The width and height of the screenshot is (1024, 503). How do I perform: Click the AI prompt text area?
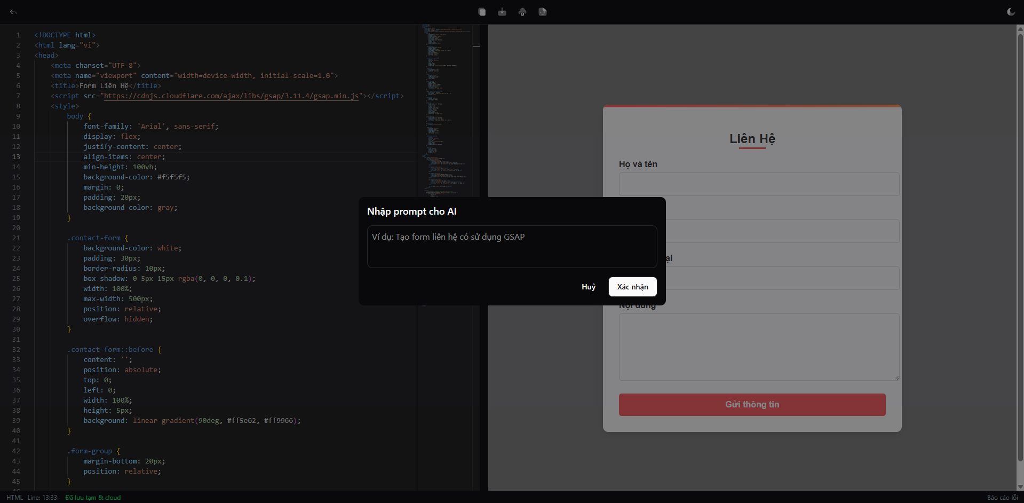point(512,247)
